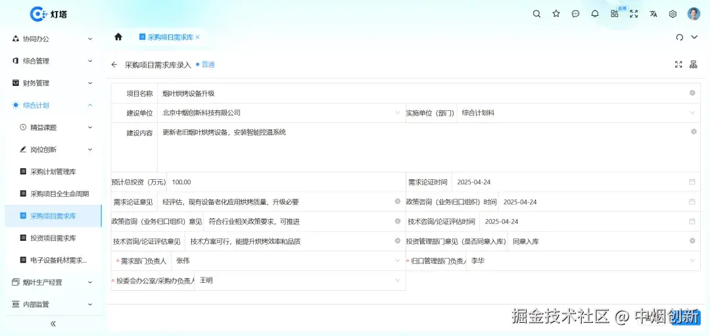Click the 普通 status label
The image size is (710, 336).
pyautogui.click(x=206, y=65)
